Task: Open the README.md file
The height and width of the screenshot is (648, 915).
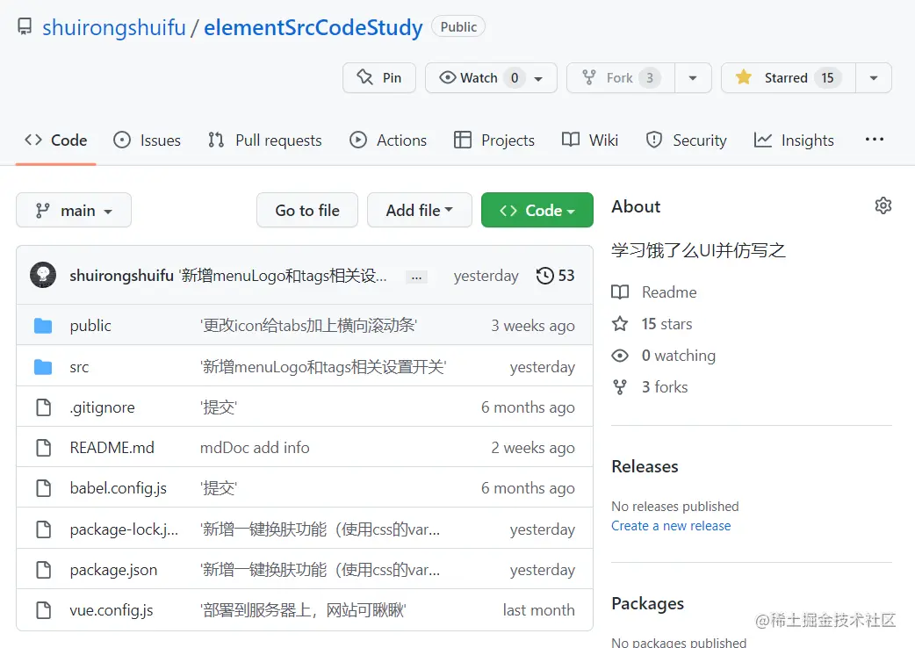Action: [112, 447]
